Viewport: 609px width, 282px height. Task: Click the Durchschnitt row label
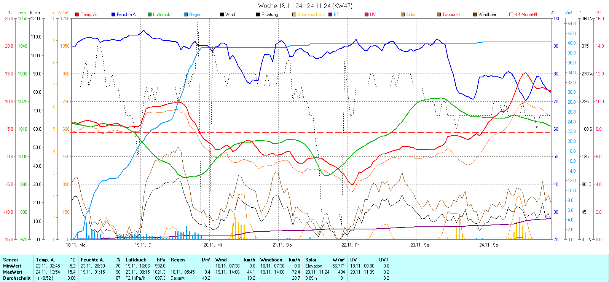(x=17, y=278)
